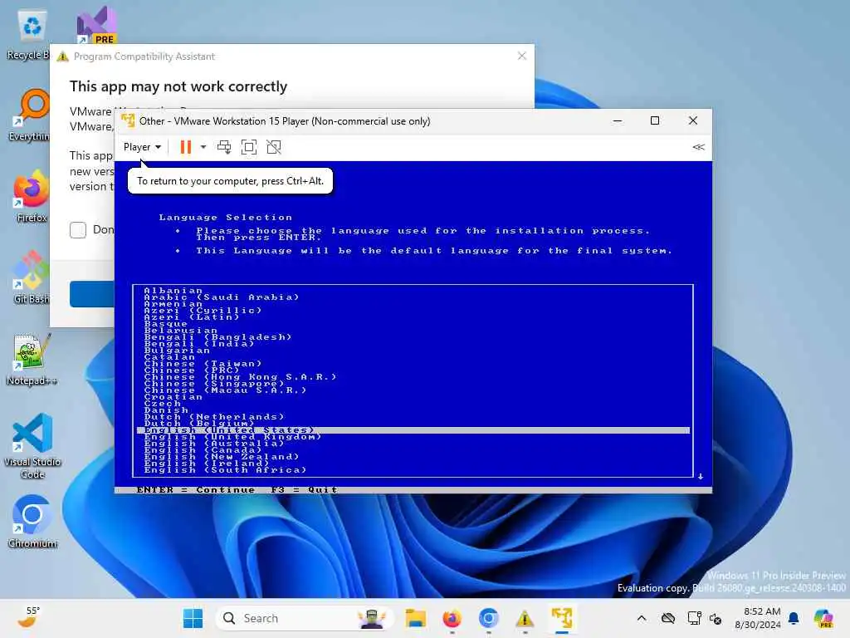
Task: Enter full screen mode in VMware
Action: (249, 147)
